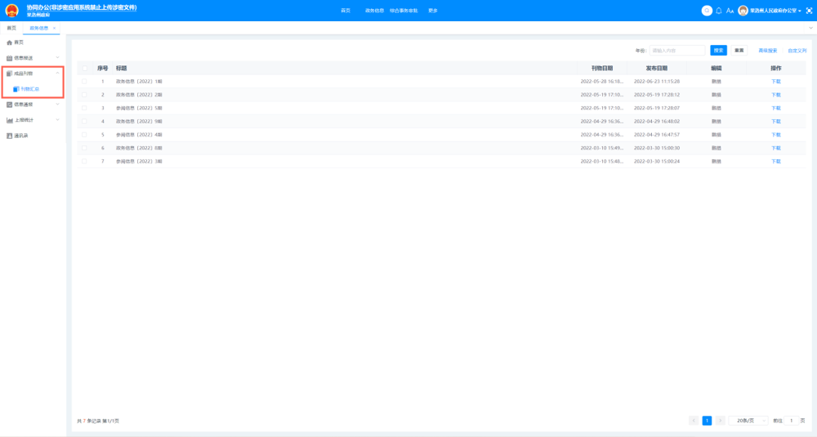Screen dimensions: 817x437
Task: Close the 政务信息 tab
Action: point(55,29)
